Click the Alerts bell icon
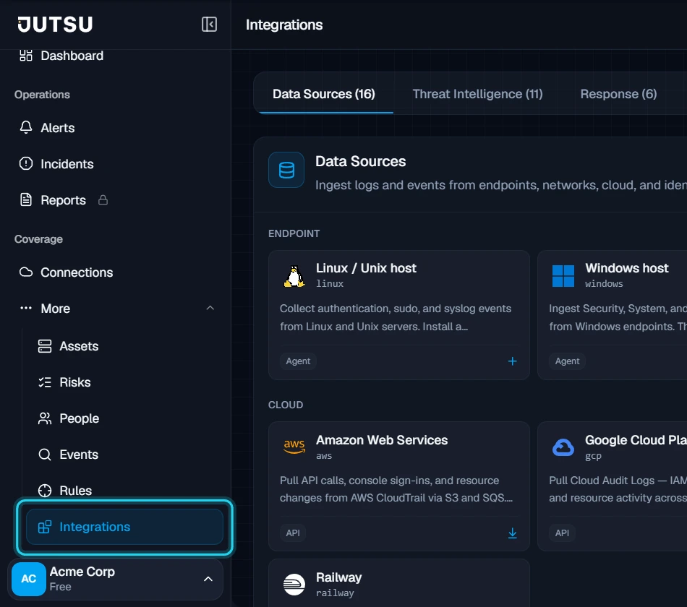687x607 pixels. pos(26,127)
